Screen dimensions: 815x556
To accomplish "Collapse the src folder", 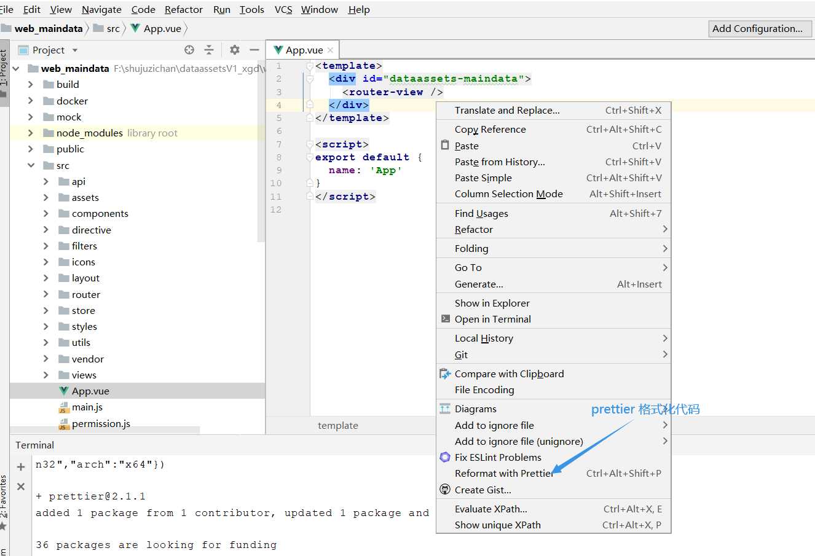I will tap(31, 165).
